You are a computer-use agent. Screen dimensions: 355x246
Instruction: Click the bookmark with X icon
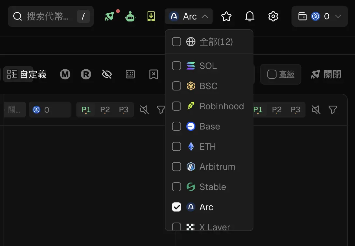[x=154, y=74]
